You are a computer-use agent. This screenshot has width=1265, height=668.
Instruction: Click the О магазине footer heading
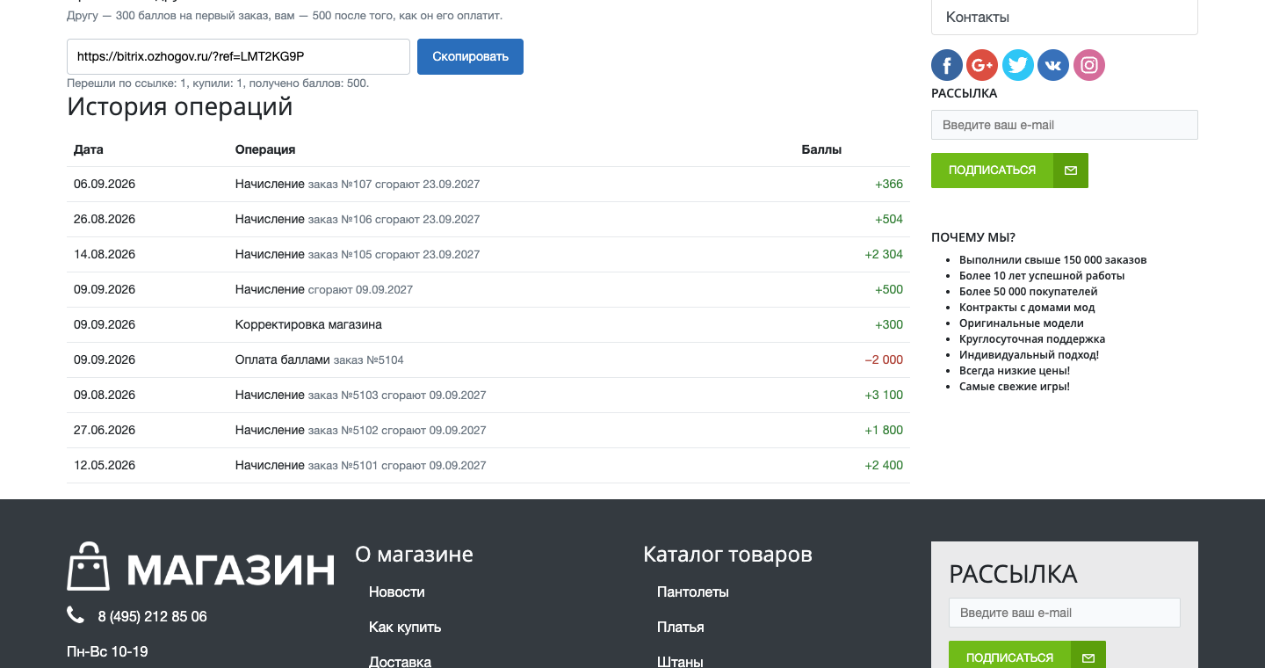pyautogui.click(x=414, y=555)
